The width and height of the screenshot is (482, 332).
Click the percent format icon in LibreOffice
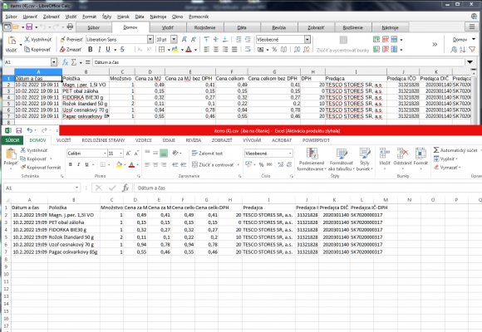(x=274, y=49)
